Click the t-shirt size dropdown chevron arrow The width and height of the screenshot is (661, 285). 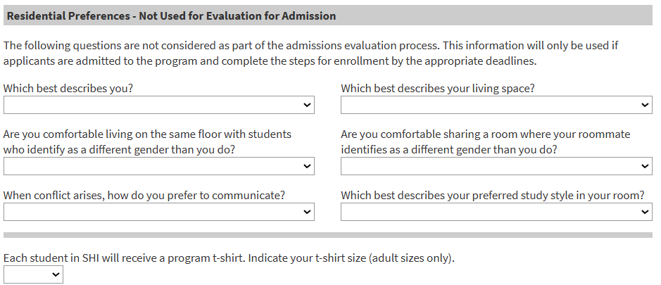(56, 275)
